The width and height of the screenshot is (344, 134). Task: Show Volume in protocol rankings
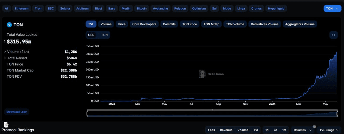(243, 130)
